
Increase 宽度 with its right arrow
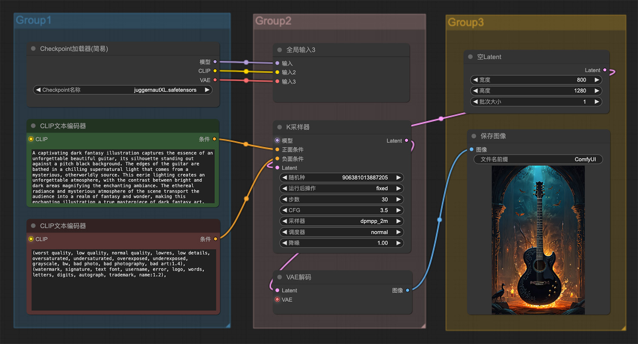click(x=597, y=80)
